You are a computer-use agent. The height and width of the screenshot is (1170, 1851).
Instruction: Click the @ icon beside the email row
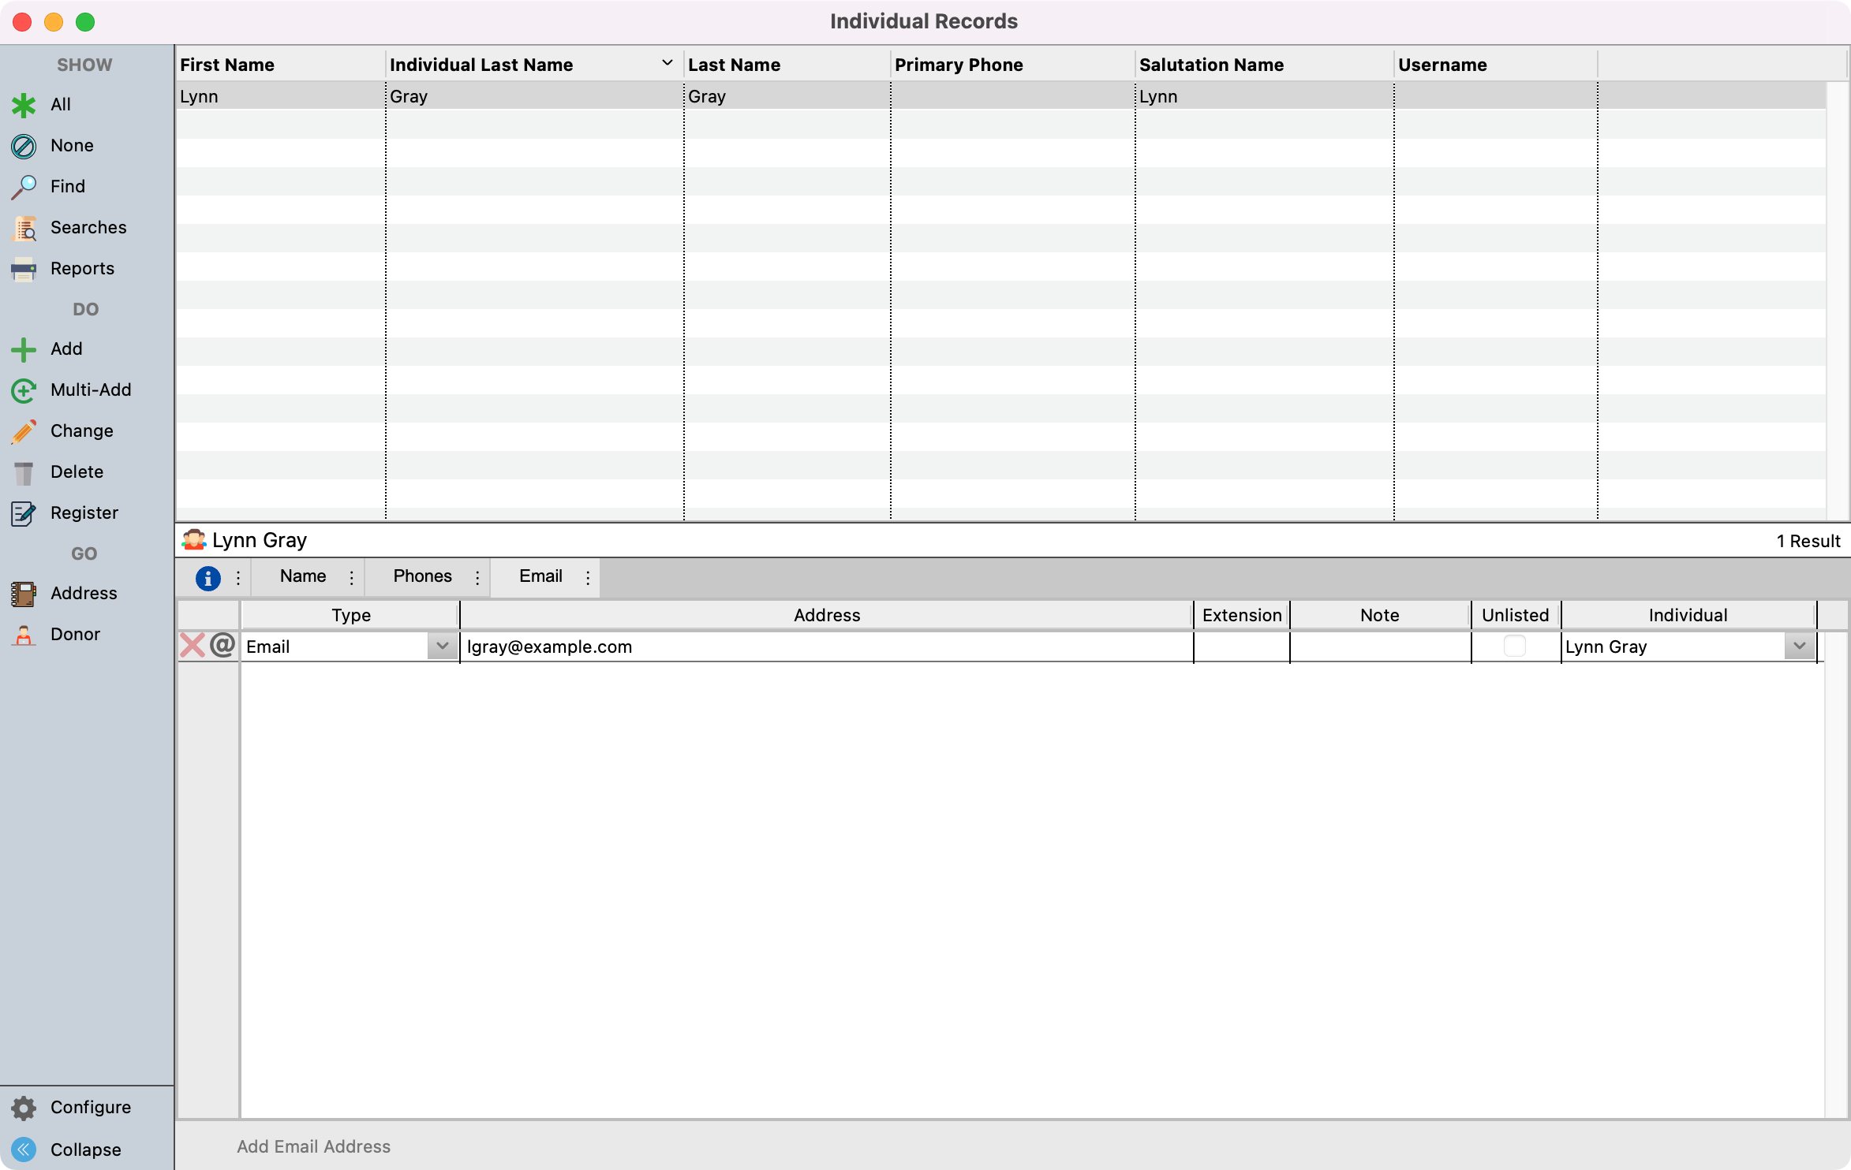pyautogui.click(x=223, y=646)
